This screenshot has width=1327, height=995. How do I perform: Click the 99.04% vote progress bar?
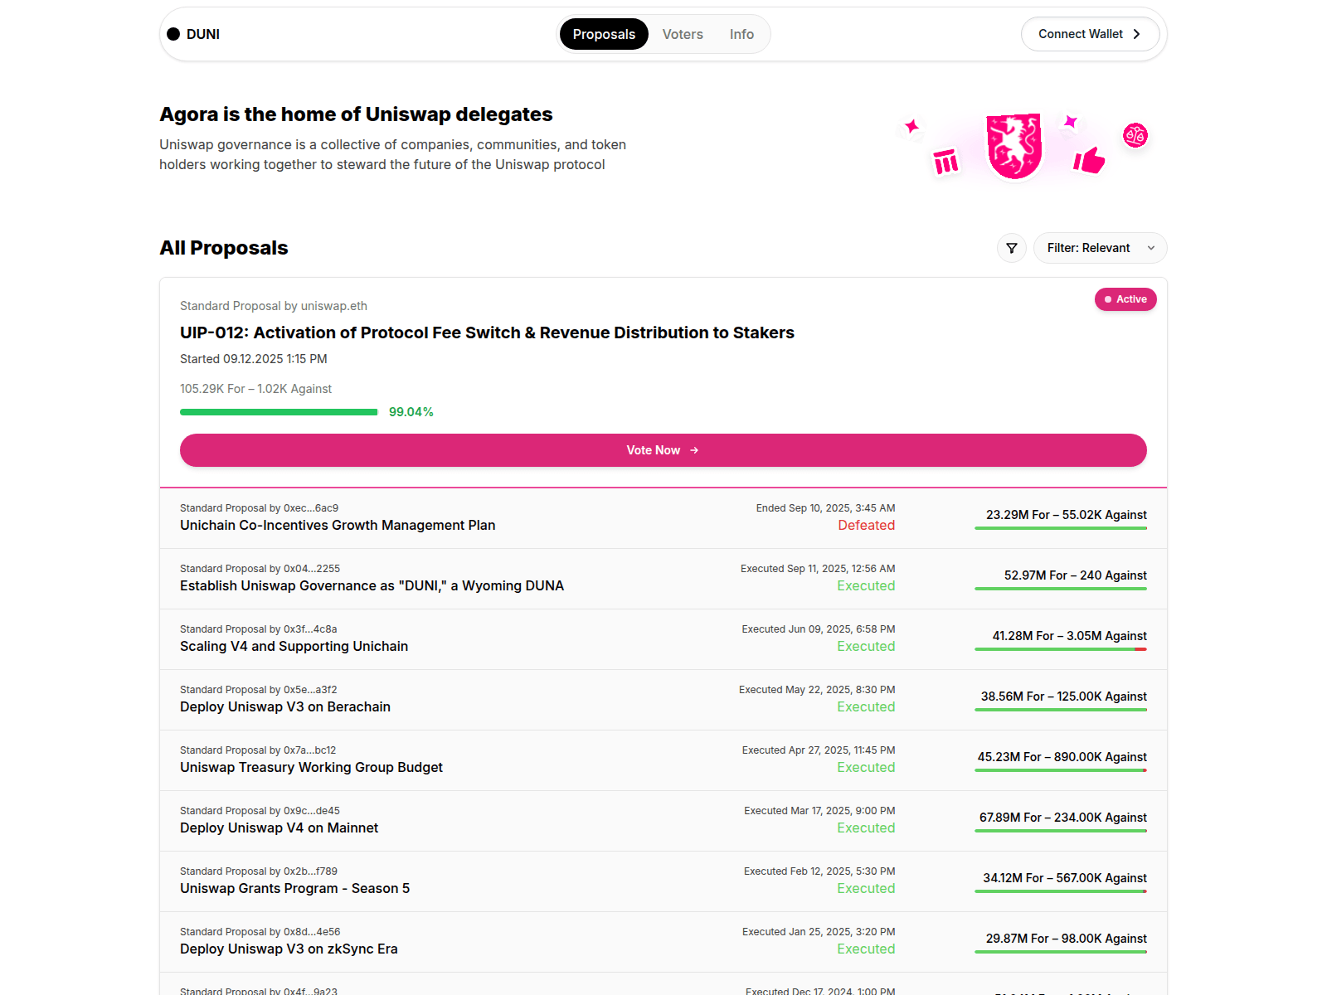coord(279,412)
